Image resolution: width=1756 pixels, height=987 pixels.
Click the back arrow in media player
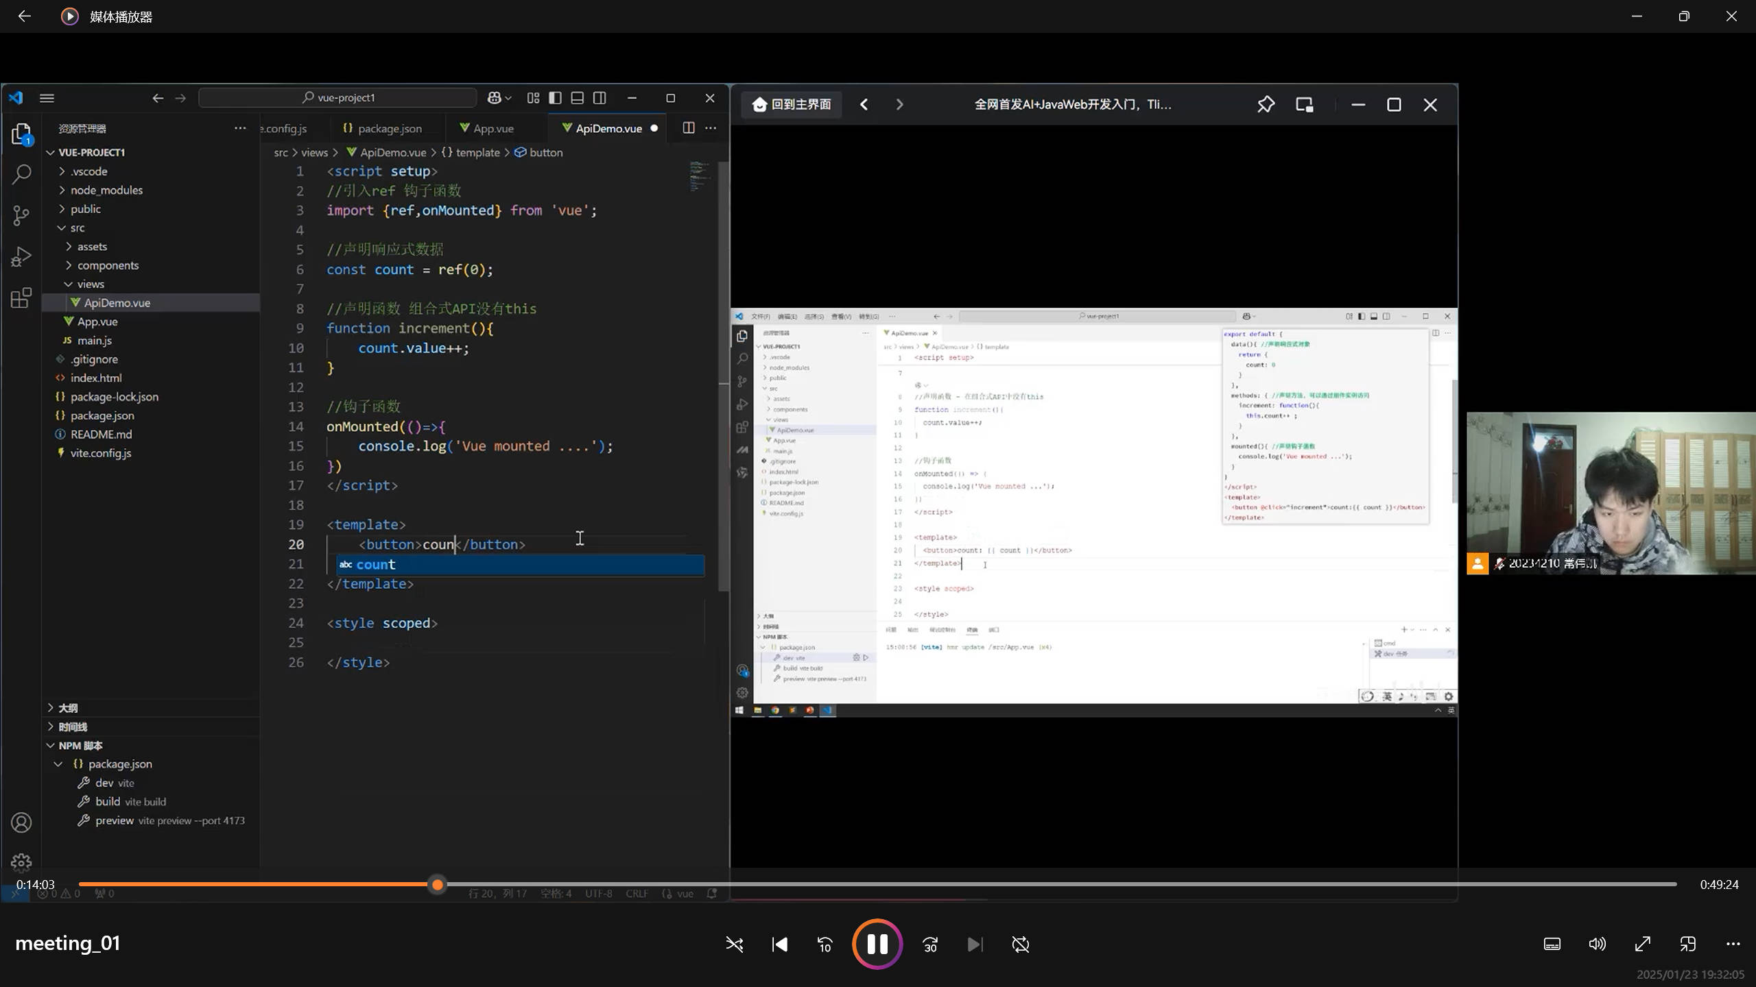coord(25,16)
